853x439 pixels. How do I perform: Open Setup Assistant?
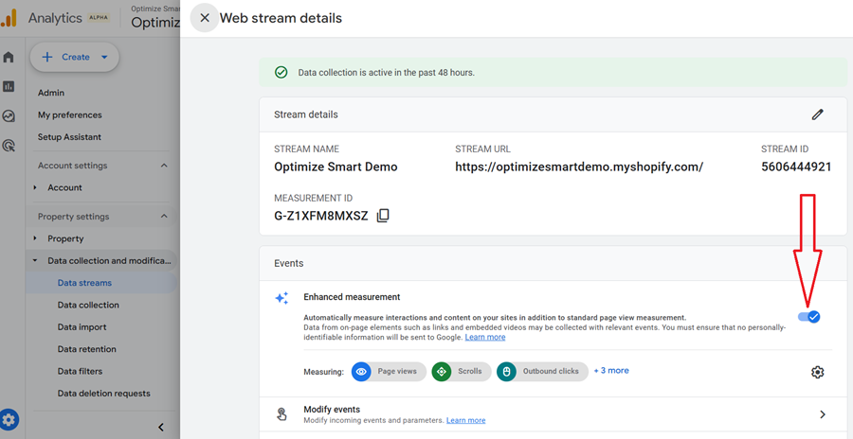(x=69, y=137)
